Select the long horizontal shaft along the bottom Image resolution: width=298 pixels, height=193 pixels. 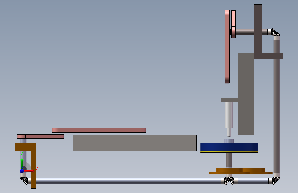[x=128, y=181]
